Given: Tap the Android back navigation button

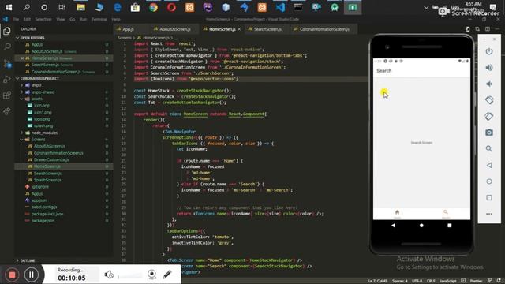Looking at the screenshot, I should point(393,226).
